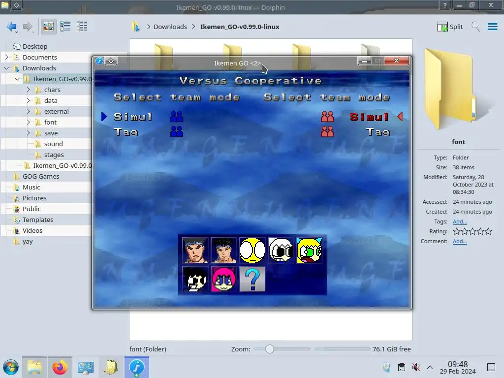Expand the save folder in tree
The image size is (504, 378).
[x=28, y=133]
